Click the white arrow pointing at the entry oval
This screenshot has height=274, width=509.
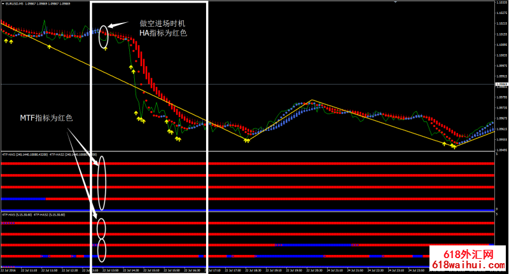pos(117,25)
